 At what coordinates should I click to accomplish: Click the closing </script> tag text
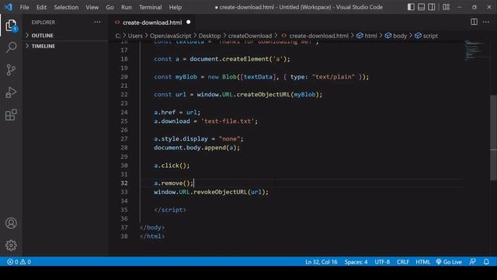pos(170,210)
